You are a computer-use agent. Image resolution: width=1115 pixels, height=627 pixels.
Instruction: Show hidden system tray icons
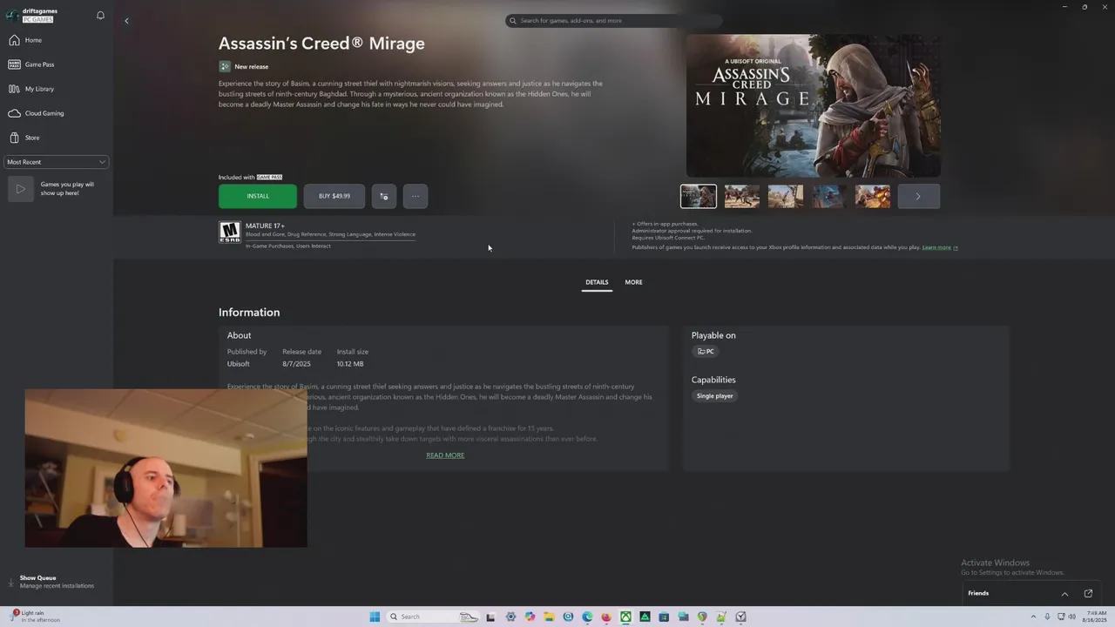(x=1033, y=617)
